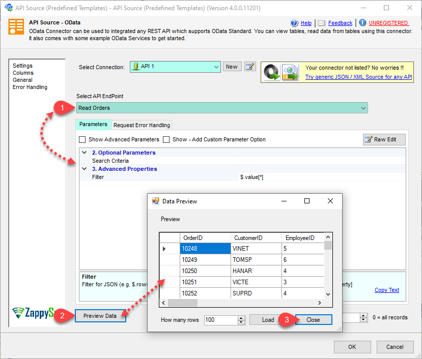Open the Help link
422x359 pixels.
click(306, 23)
